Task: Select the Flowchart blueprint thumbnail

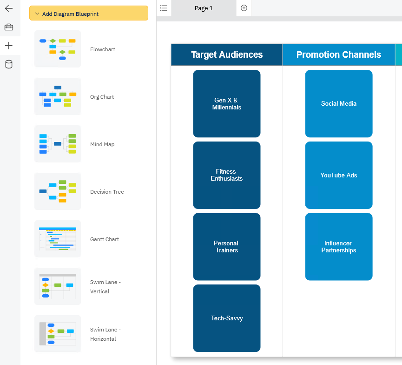Action: (57, 49)
